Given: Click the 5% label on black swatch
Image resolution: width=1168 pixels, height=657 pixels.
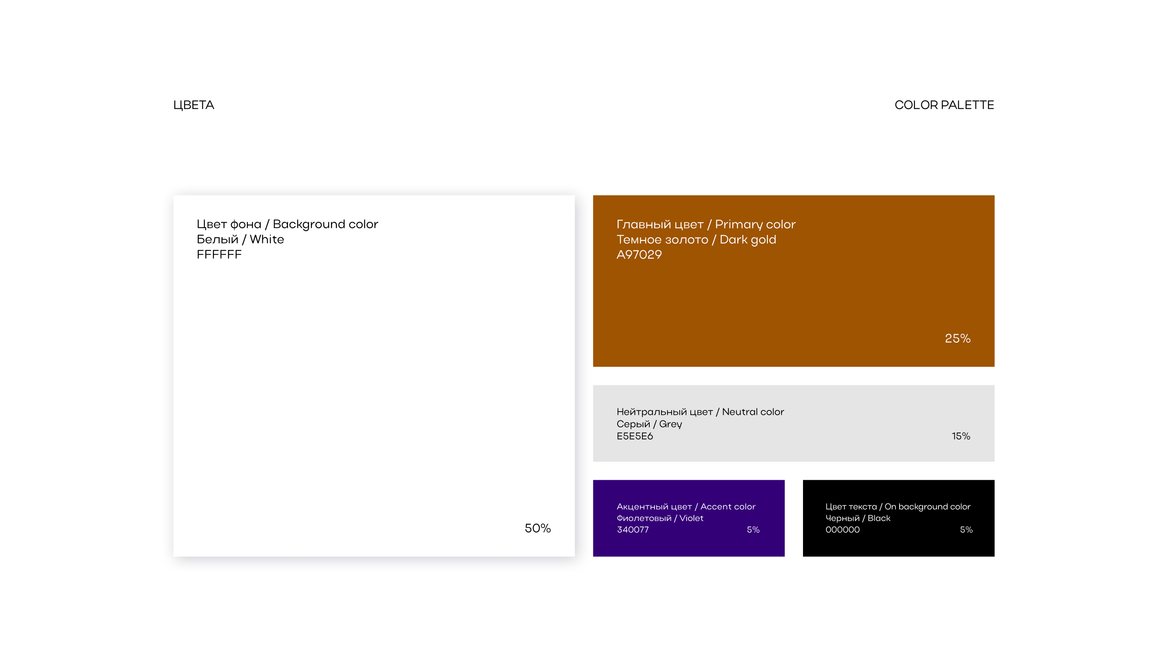Looking at the screenshot, I should (966, 530).
